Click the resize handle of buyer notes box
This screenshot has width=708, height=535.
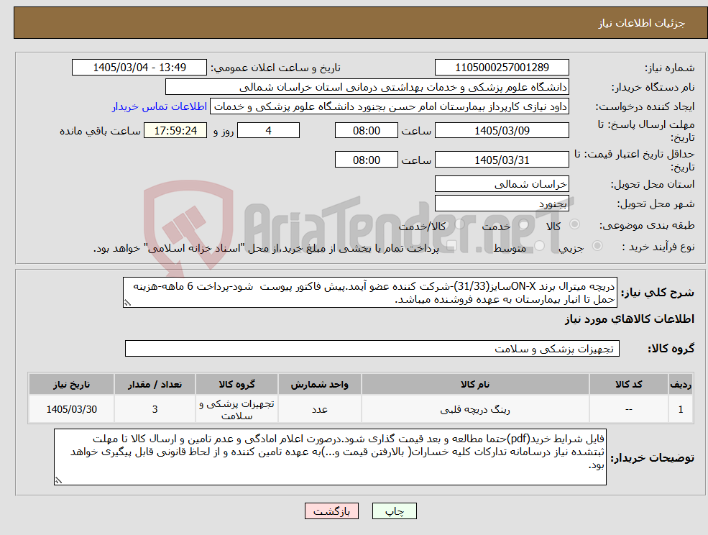tap(58, 481)
